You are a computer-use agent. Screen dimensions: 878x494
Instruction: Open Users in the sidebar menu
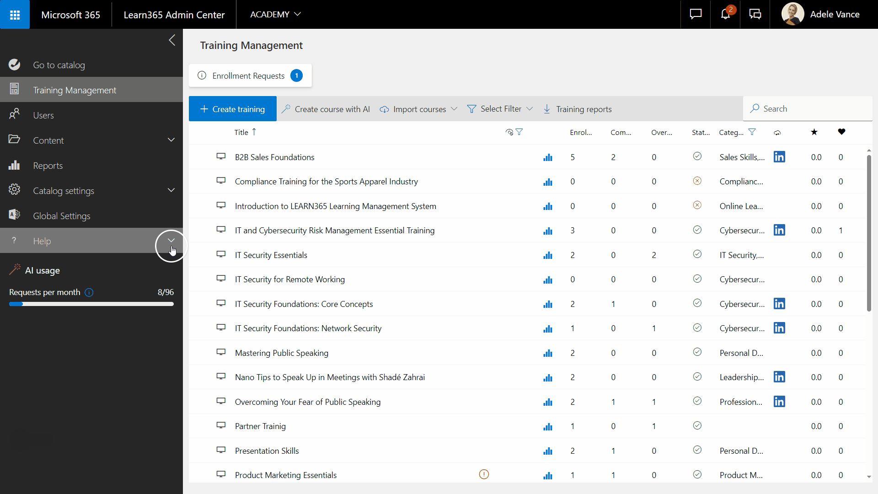tap(43, 115)
